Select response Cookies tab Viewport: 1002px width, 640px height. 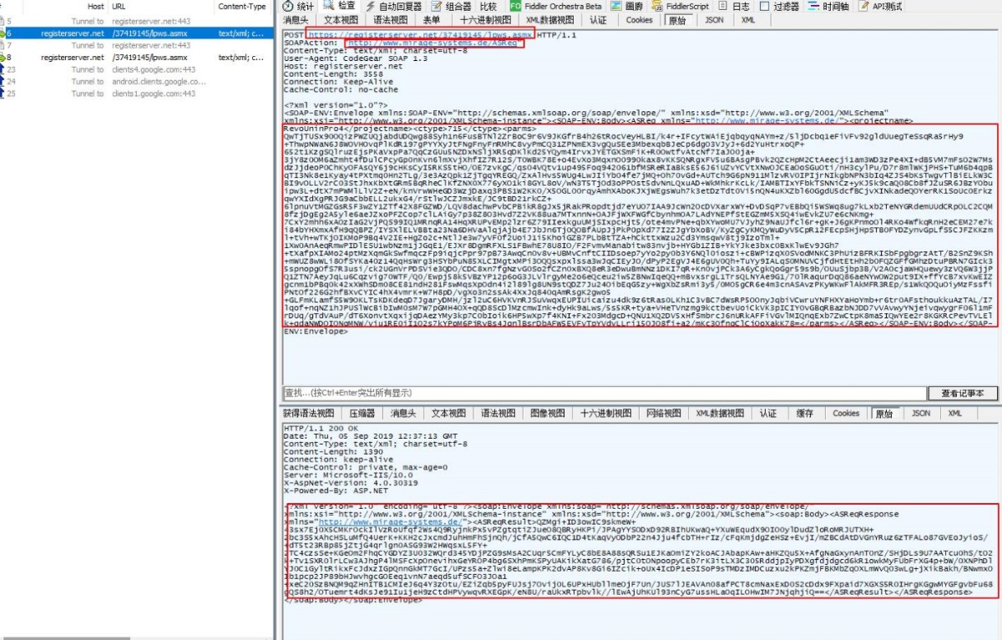tap(846, 414)
